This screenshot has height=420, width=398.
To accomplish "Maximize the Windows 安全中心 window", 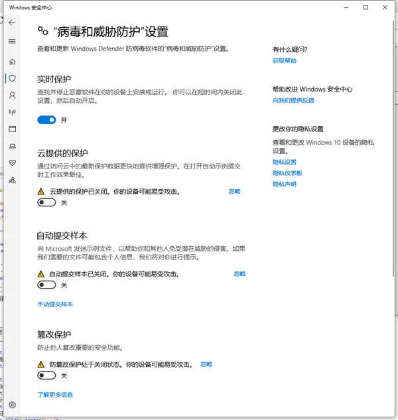I will point(365,7).
